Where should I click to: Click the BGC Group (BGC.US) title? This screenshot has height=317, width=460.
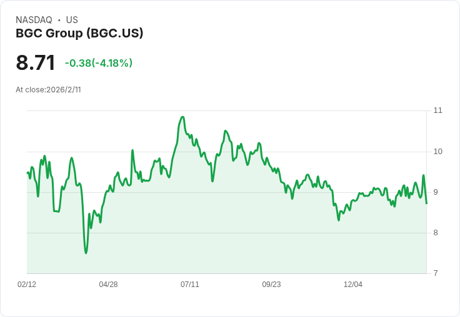[x=79, y=33]
